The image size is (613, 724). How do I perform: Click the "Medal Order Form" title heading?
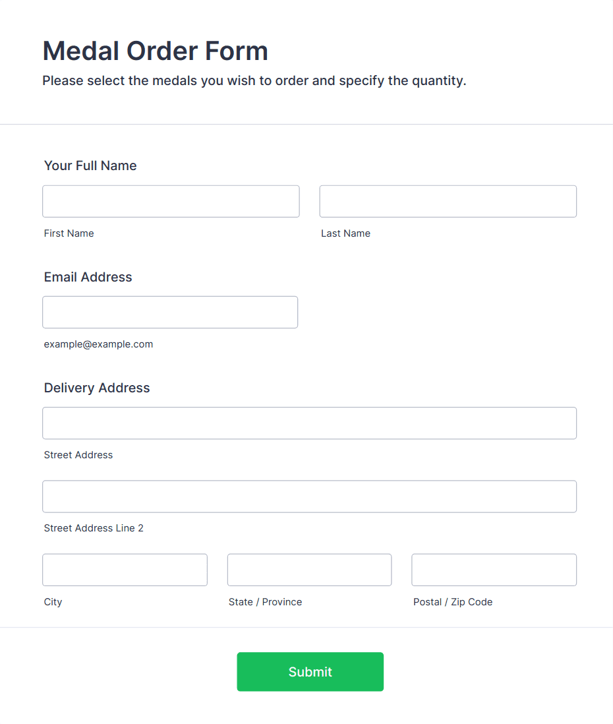point(155,51)
